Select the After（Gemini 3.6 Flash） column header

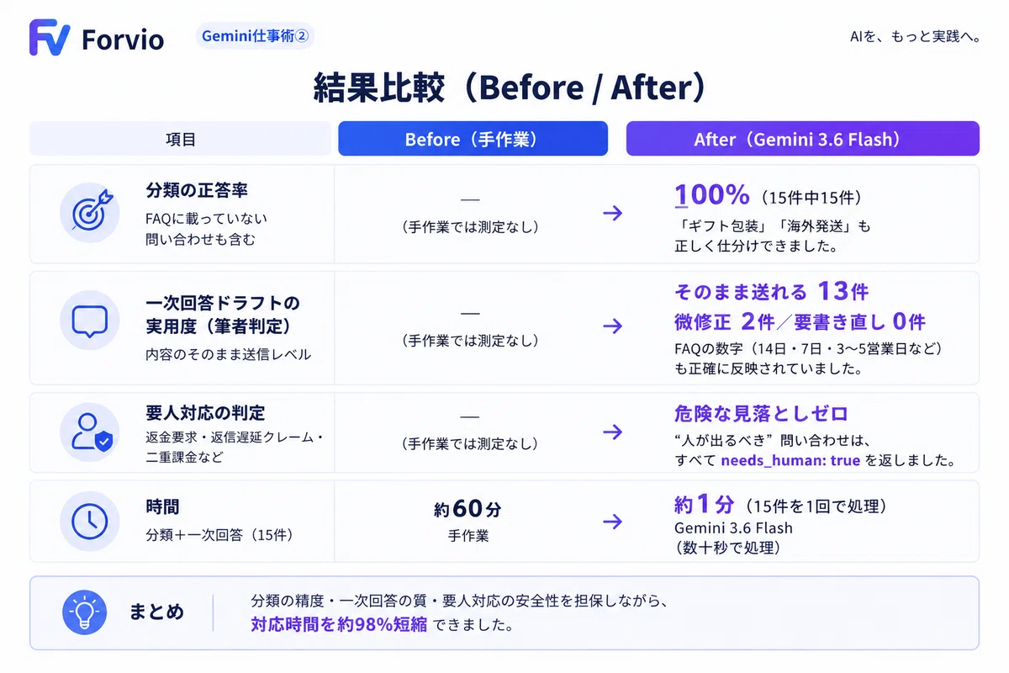[x=803, y=139]
